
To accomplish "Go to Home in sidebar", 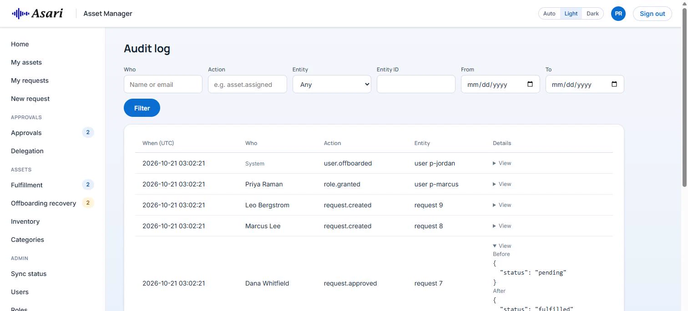I will click(x=20, y=44).
